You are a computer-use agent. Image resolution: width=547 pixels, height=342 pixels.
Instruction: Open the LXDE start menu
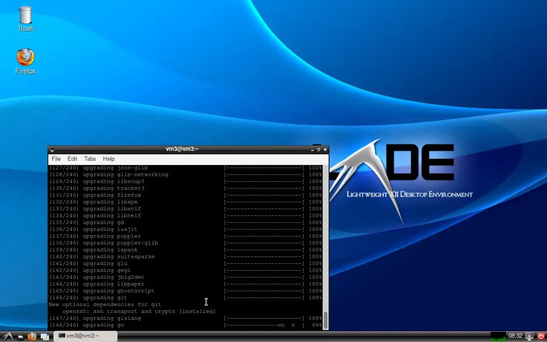[x=7, y=336]
